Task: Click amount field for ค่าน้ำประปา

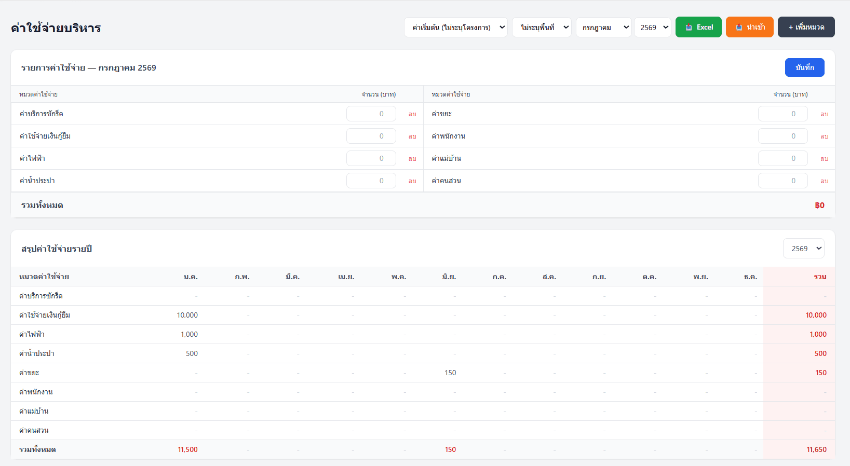Action: (371, 181)
